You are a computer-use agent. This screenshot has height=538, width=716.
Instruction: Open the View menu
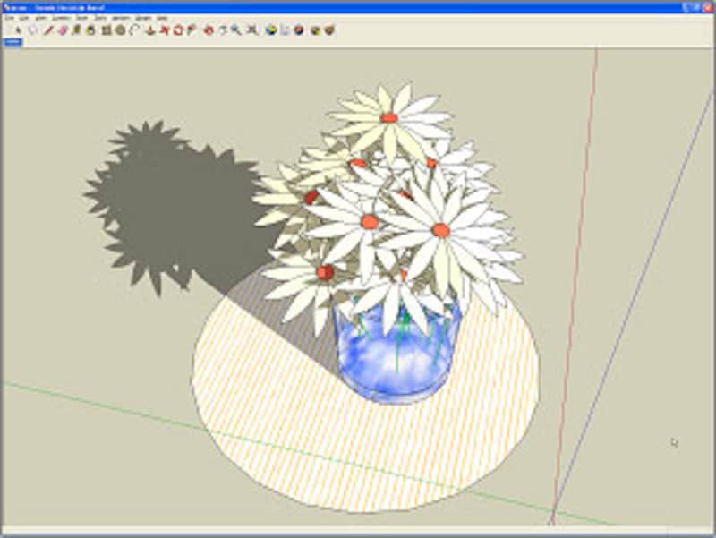point(41,18)
